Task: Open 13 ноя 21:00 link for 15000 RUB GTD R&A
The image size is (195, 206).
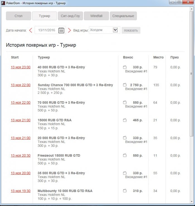Action: coord(21,120)
